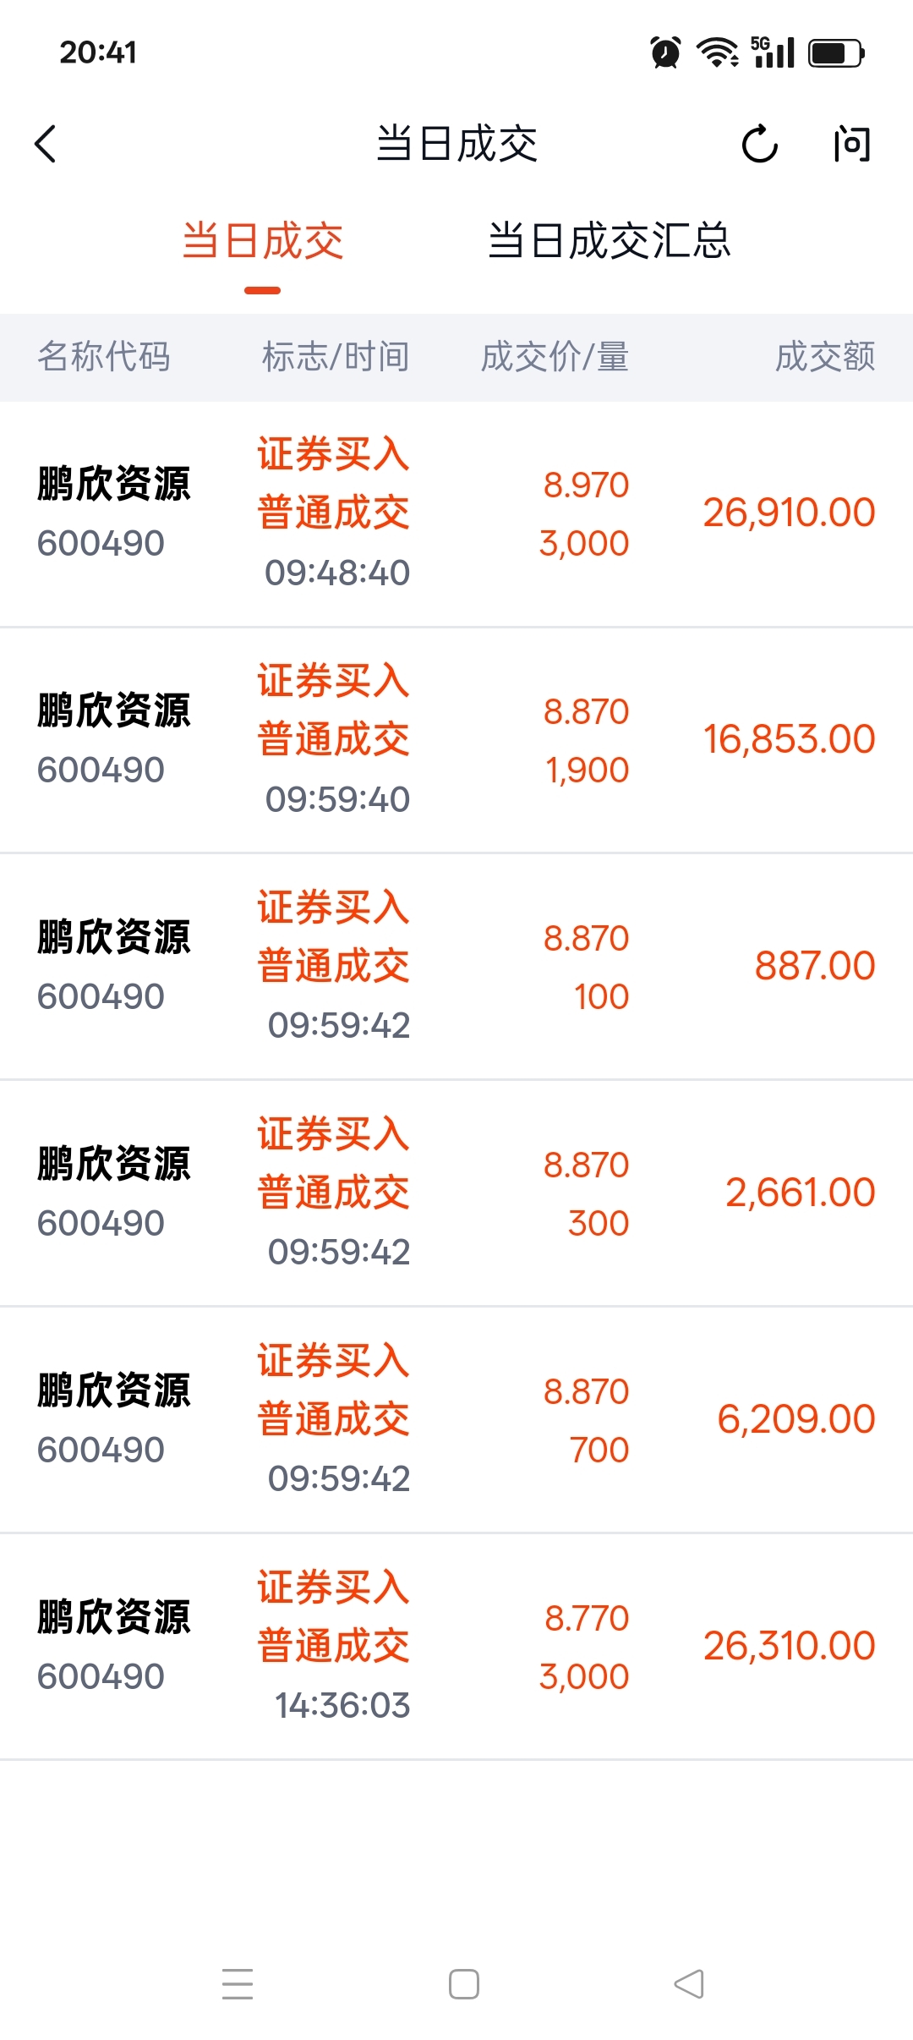Select the 当日成交 tab

point(263,241)
